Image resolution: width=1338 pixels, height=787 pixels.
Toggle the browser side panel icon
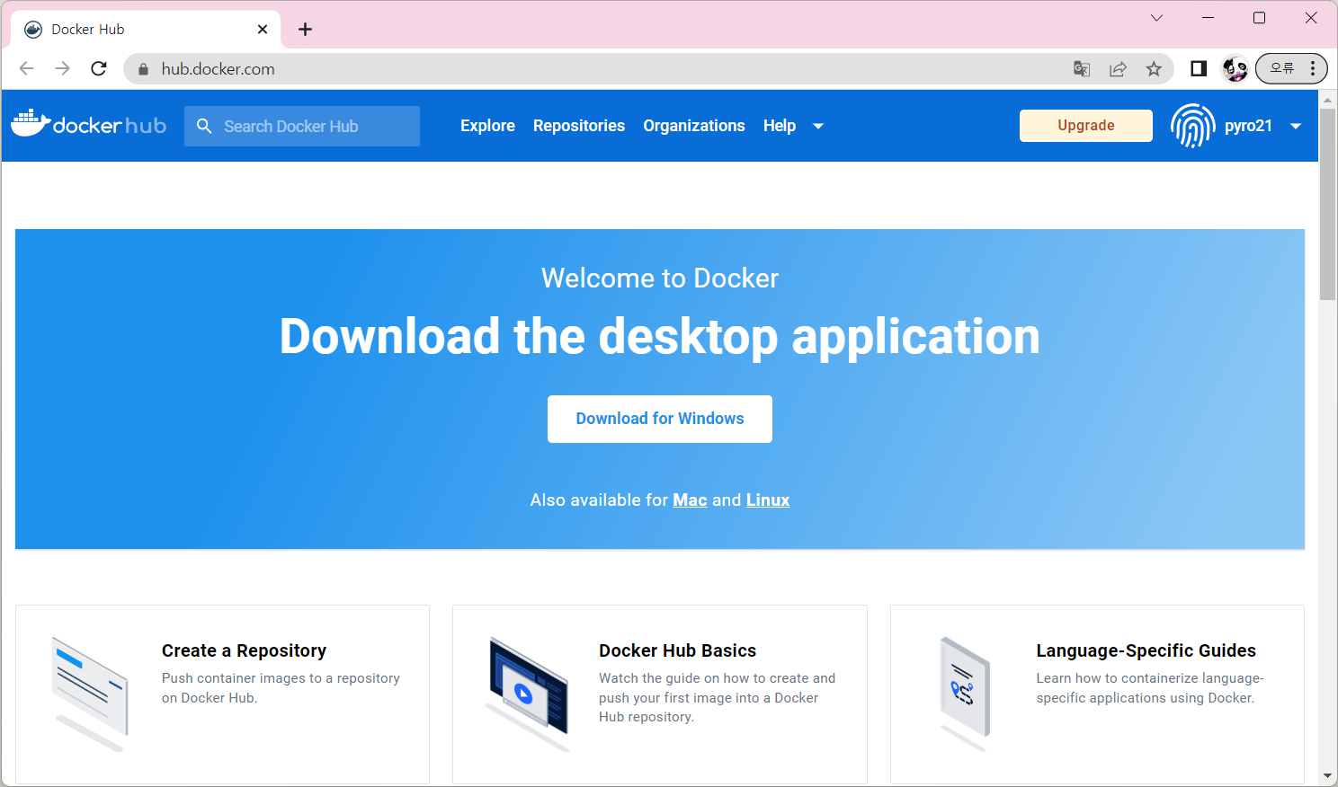tap(1198, 69)
